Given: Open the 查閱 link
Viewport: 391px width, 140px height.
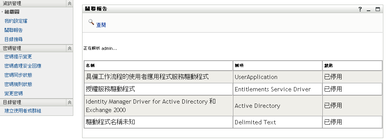Looking at the screenshot, I should pyautogui.click(x=101, y=25).
